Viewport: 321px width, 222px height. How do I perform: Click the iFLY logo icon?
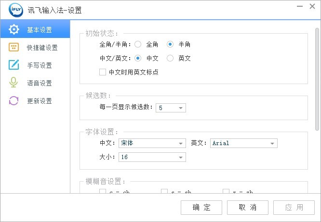tap(11, 10)
